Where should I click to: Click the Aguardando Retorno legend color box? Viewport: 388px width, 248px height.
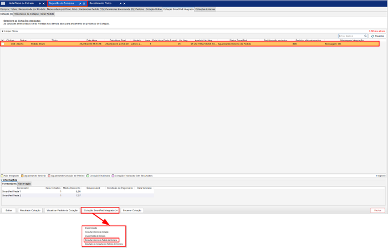point(22,176)
